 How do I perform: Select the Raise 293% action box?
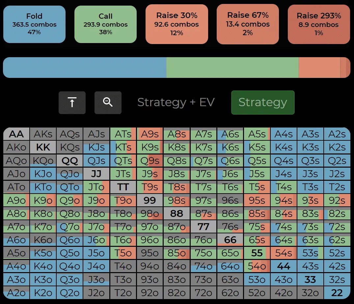[x=318, y=24]
